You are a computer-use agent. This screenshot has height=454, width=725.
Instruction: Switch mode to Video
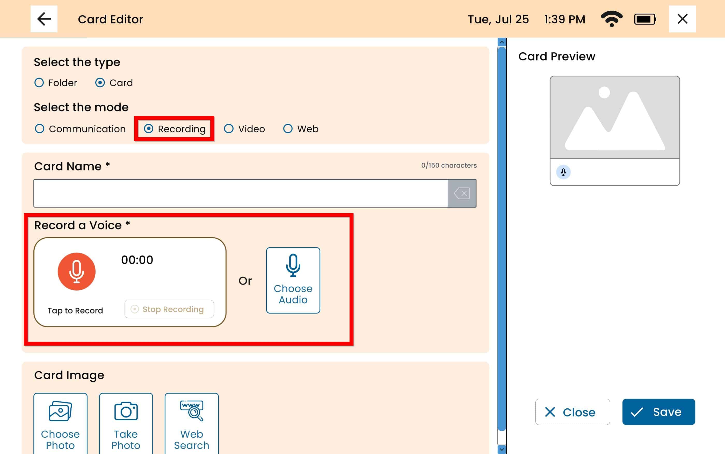tap(229, 129)
